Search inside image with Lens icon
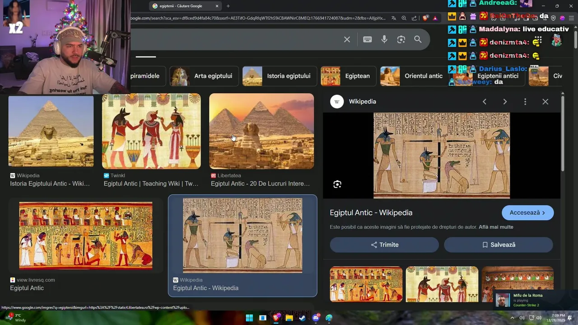This screenshot has height=325, width=578. [337, 184]
